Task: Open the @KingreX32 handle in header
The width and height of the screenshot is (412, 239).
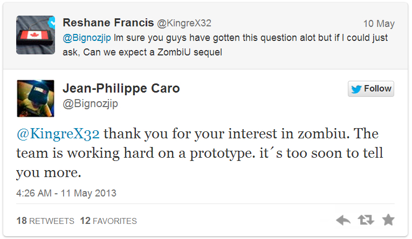Action: 183,23
